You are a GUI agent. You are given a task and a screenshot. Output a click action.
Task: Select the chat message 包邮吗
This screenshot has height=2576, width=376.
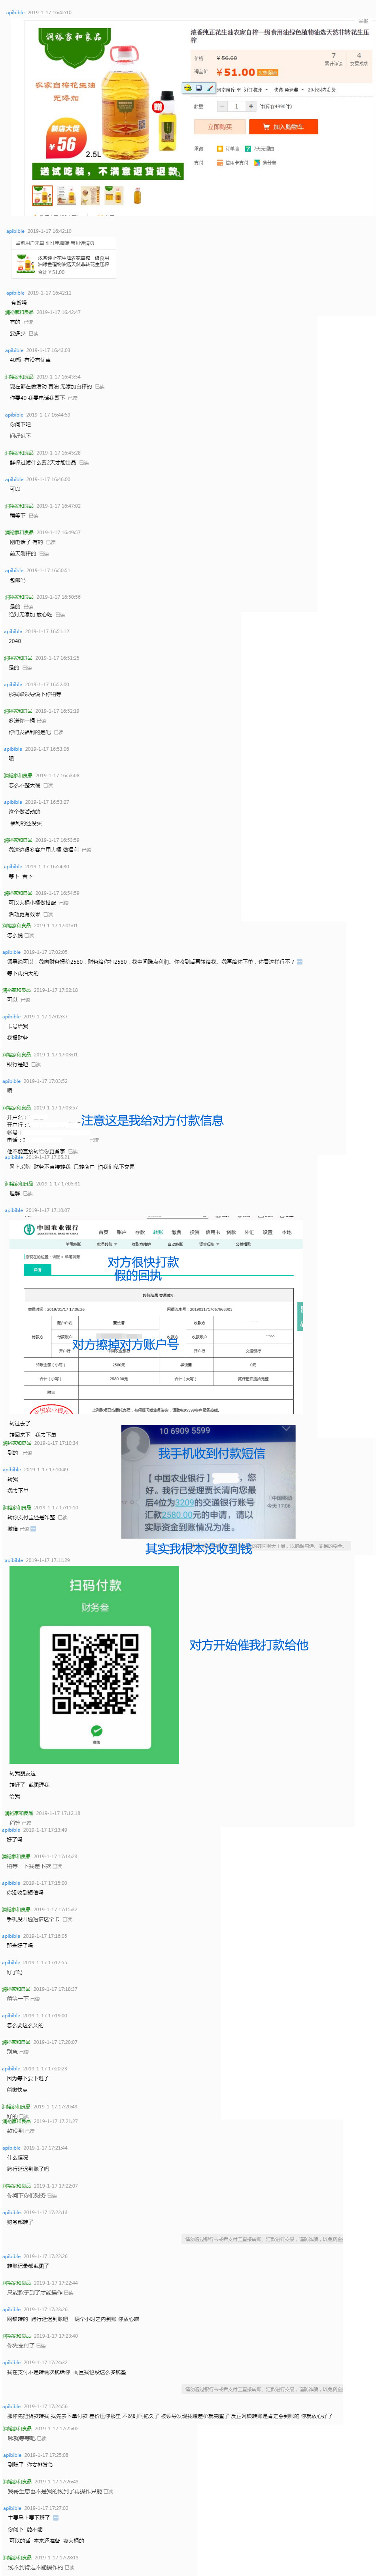17,580
